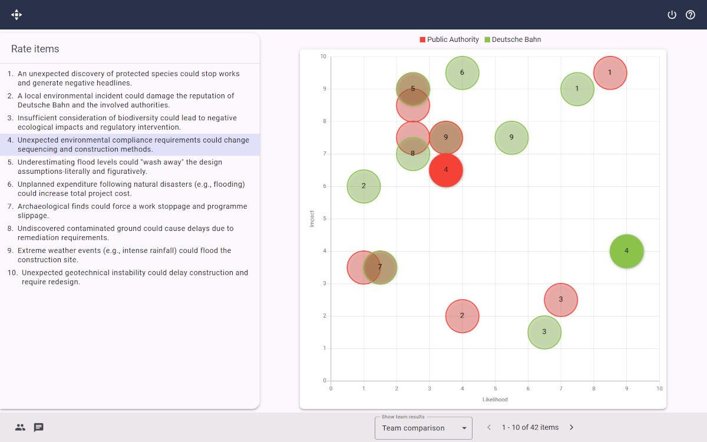Click the bubble labeled 5
Image resolution: width=707 pixels, height=442 pixels.
[x=413, y=89]
